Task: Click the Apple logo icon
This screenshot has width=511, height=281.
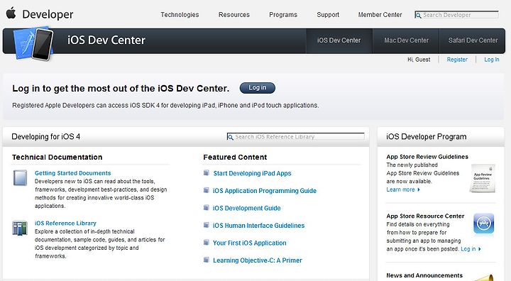Action: click(11, 13)
